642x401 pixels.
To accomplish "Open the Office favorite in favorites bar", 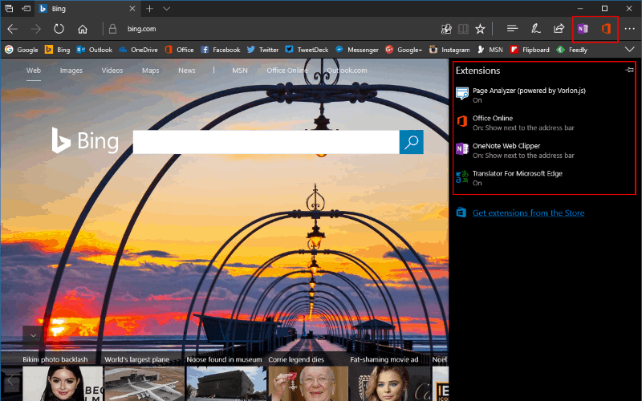I will pyautogui.click(x=179, y=50).
